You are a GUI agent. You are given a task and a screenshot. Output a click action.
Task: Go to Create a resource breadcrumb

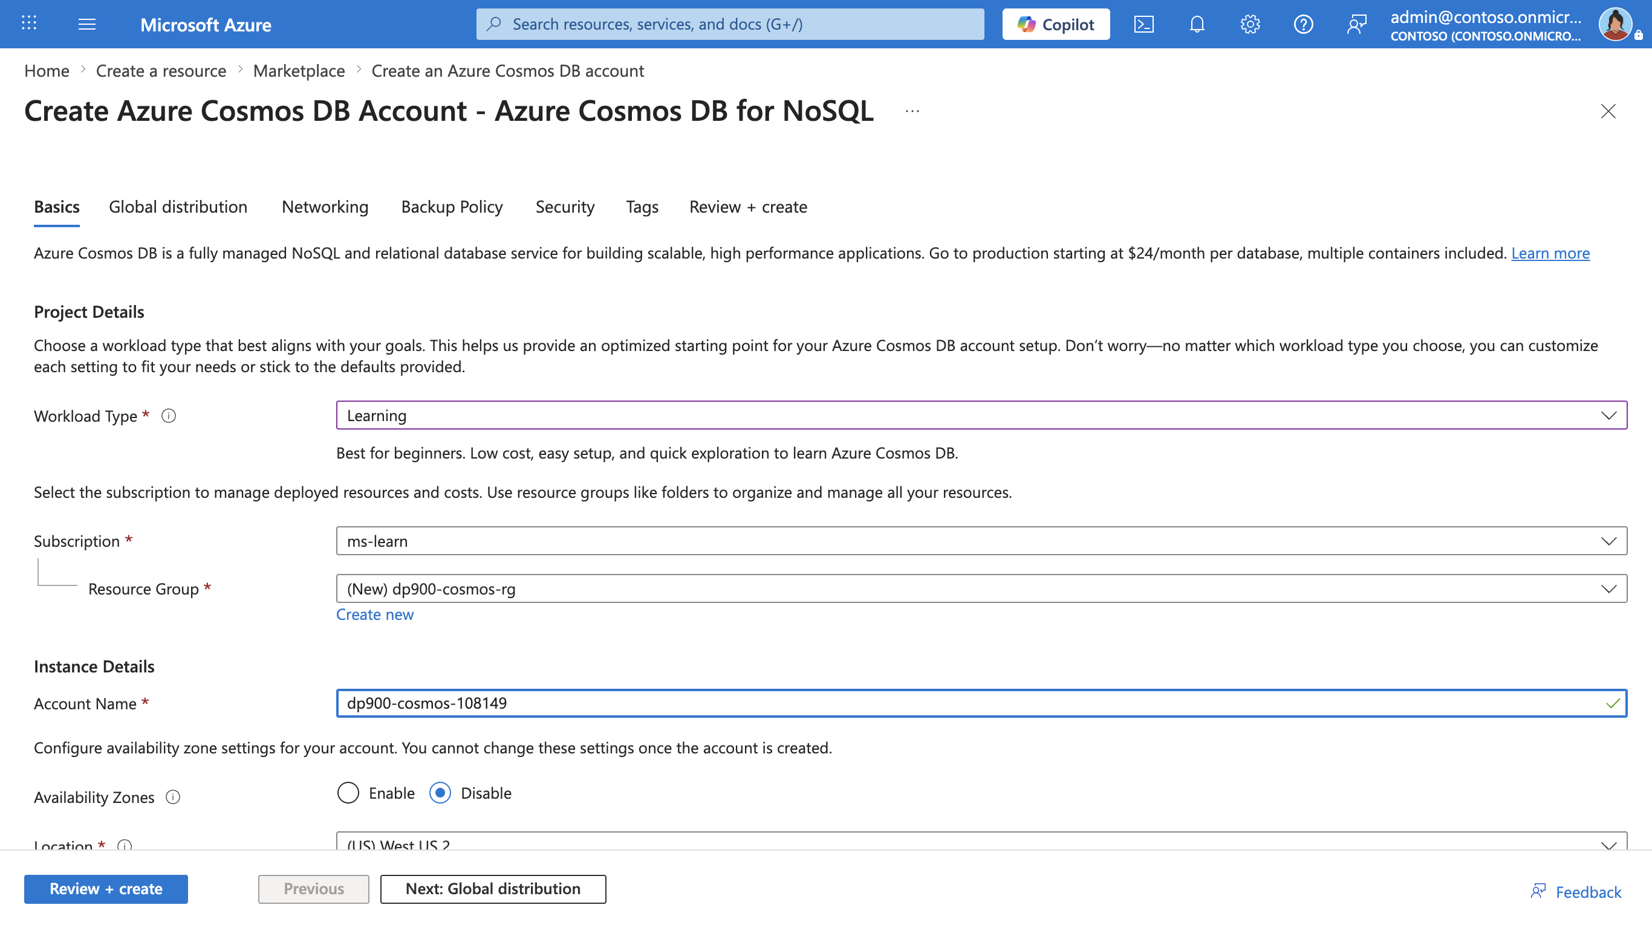(x=161, y=71)
